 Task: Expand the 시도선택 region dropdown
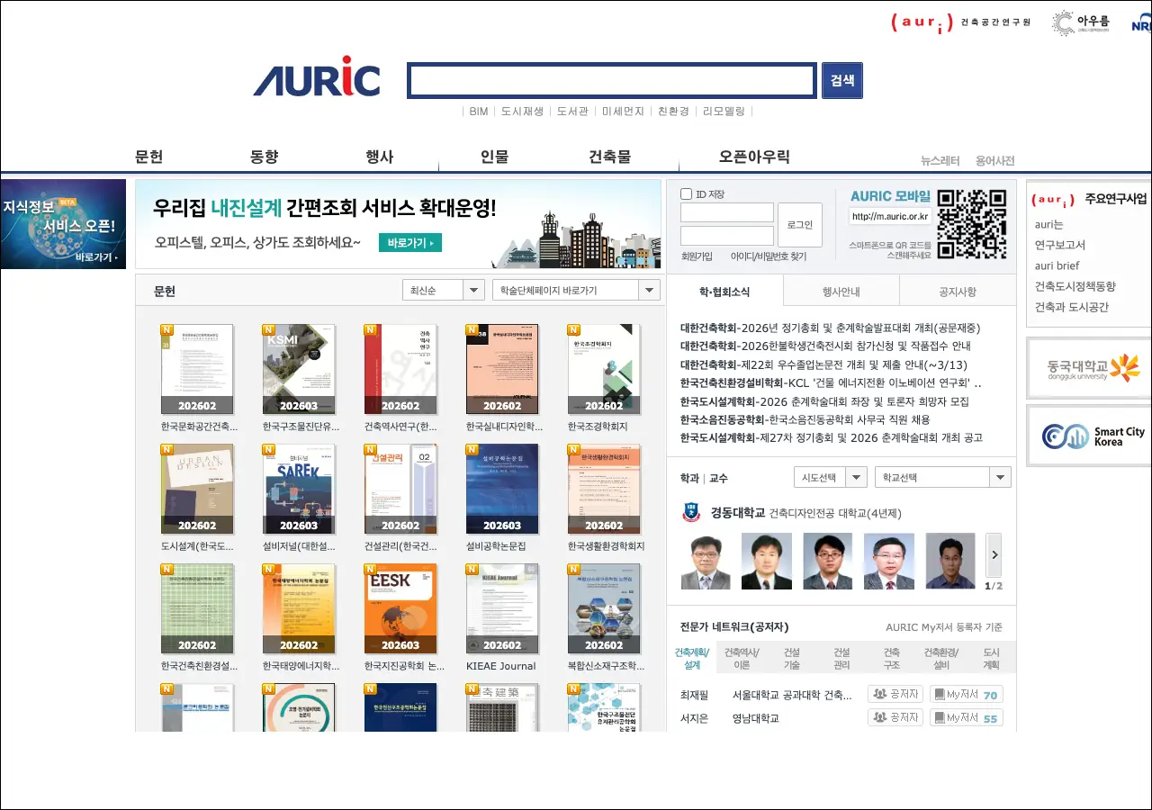830,478
